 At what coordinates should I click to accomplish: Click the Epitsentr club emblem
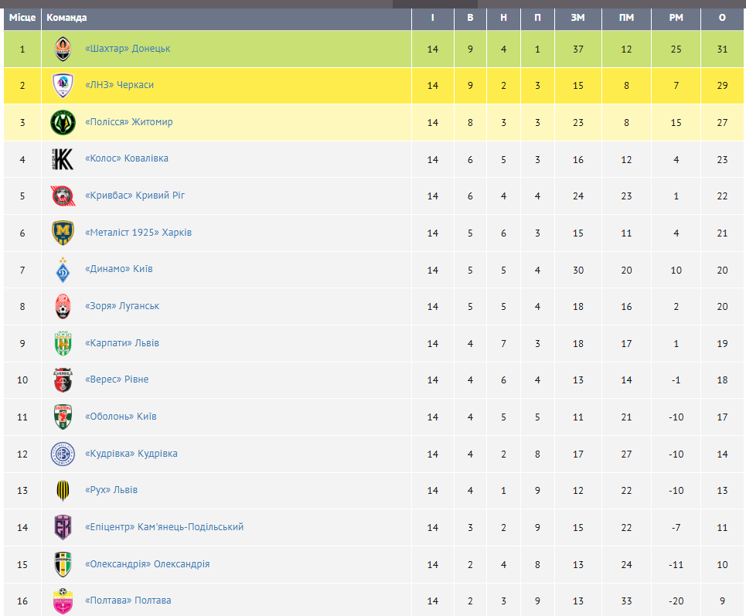(63, 528)
